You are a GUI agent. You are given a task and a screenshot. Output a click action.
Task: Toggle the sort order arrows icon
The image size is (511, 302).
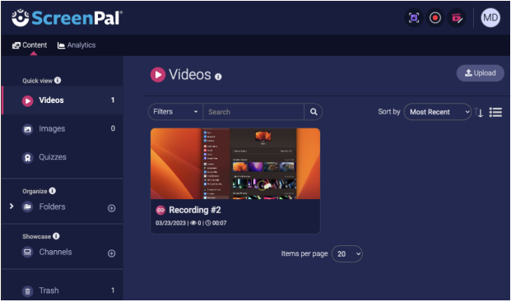479,113
